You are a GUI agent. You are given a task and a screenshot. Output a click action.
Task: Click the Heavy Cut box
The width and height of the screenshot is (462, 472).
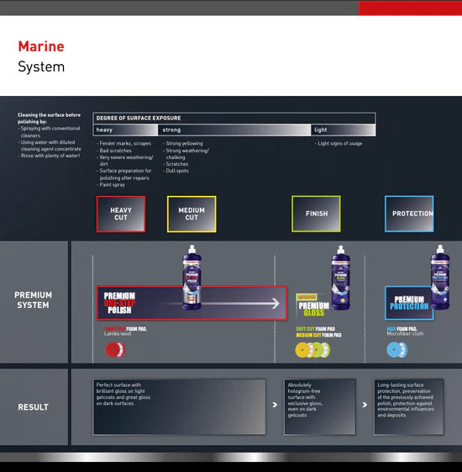click(x=121, y=214)
